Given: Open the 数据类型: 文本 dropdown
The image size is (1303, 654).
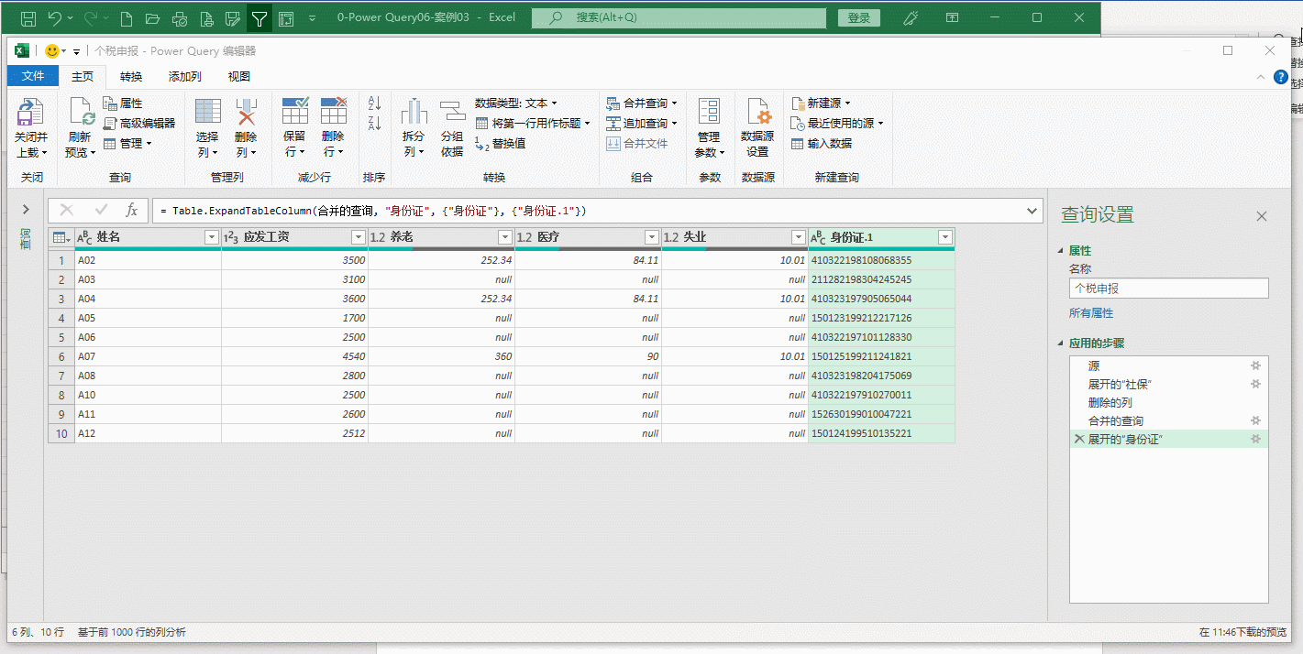Looking at the screenshot, I should [515, 104].
